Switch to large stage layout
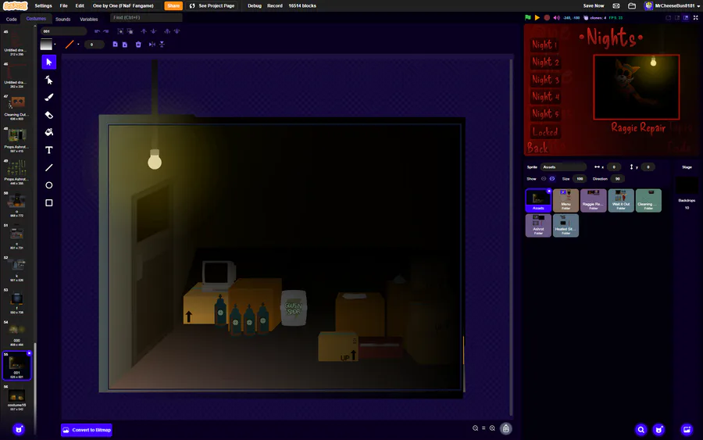Screen dimensions: 703x440 [x=686, y=17]
